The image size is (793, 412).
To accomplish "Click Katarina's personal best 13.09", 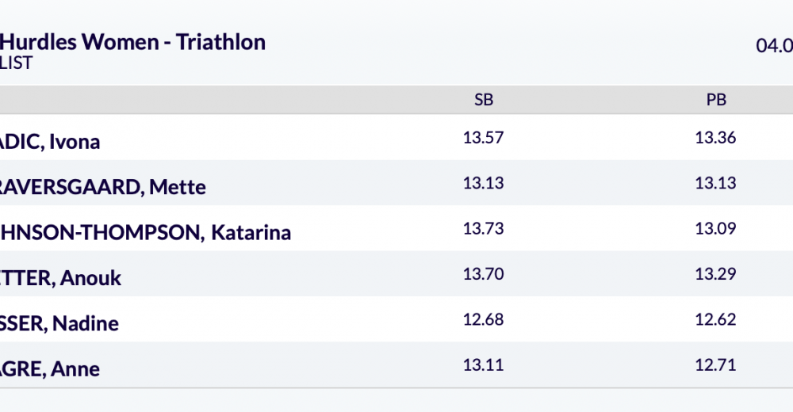I will click(716, 229).
